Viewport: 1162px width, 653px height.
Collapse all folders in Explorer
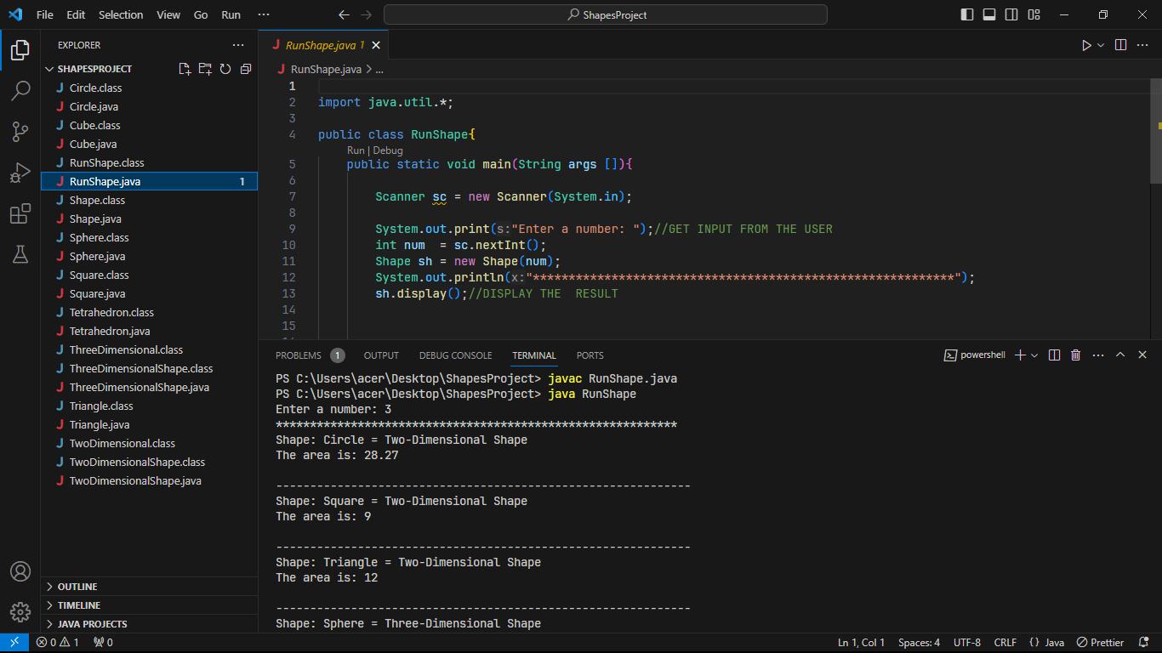tap(246, 69)
